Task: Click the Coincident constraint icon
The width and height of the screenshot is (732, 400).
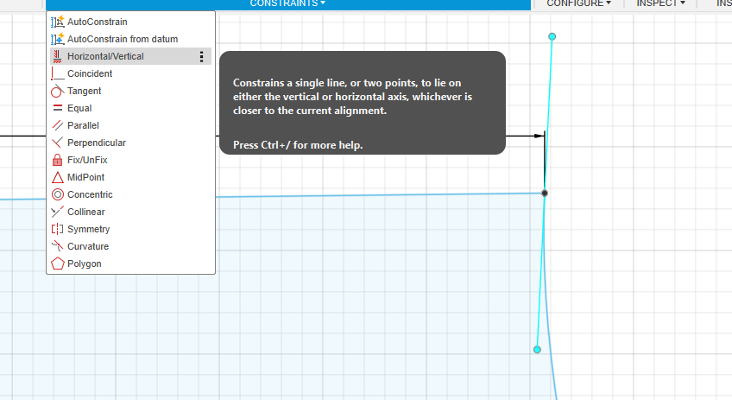Action: pyautogui.click(x=58, y=73)
